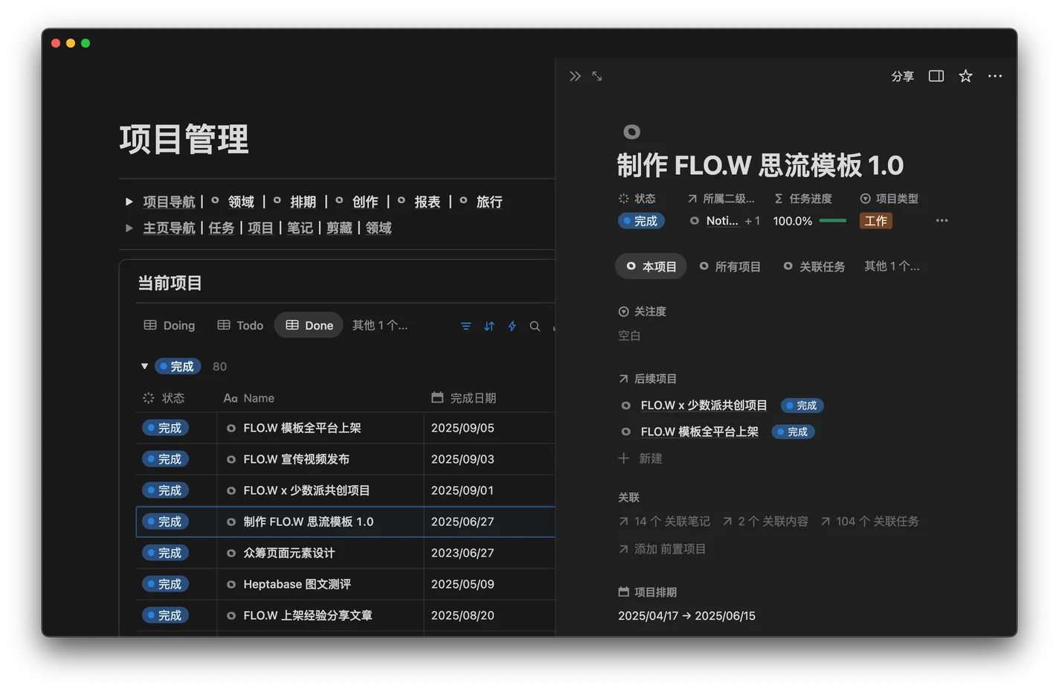Screen dimensions: 1059x692
Task: Switch to the Doing view tab
Action: 170,325
